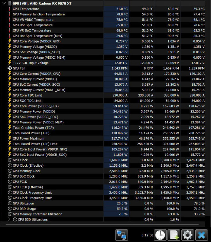Viewport: 211px width, 242px height.
Task: Click the lightning icon beside GPU Power Maximum
Action: tap(10, 138)
